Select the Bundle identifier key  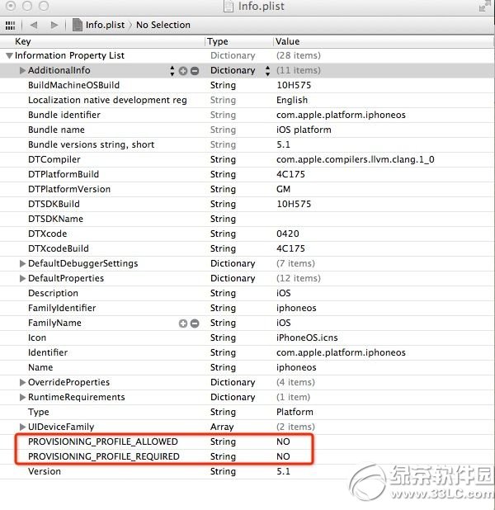(64, 115)
